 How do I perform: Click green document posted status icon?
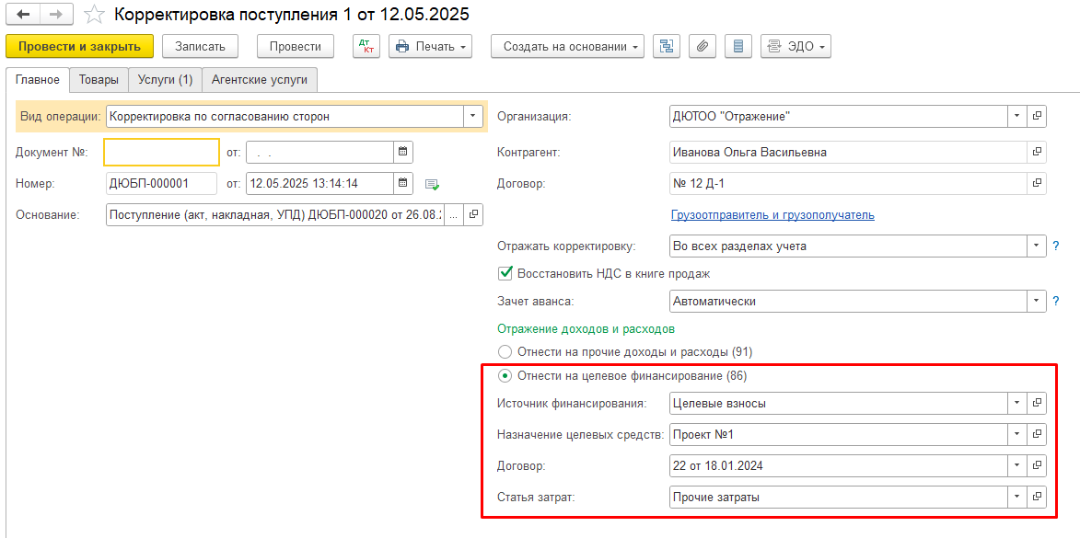pyautogui.click(x=432, y=184)
